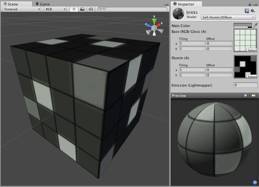
Task: Click the Main Color swatch
Action: coord(244,25)
